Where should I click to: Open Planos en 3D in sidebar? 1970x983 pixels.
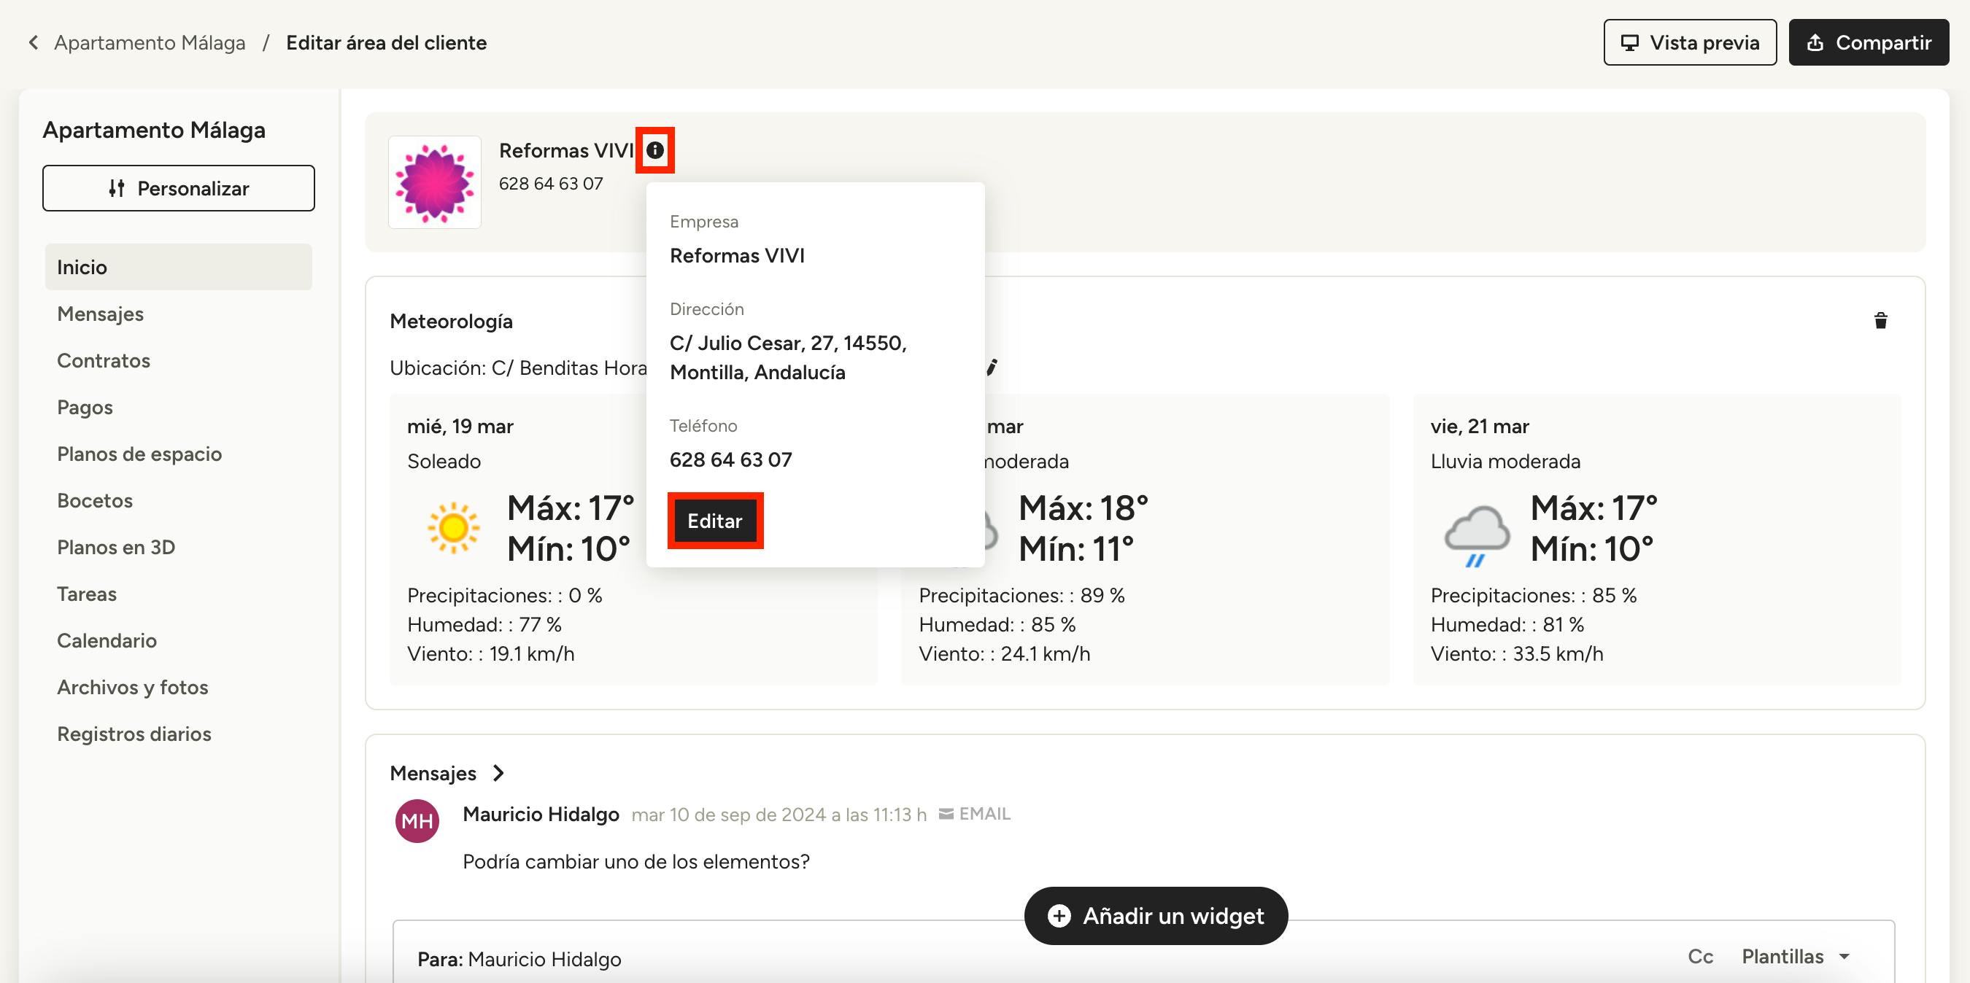[x=116, y=548]
